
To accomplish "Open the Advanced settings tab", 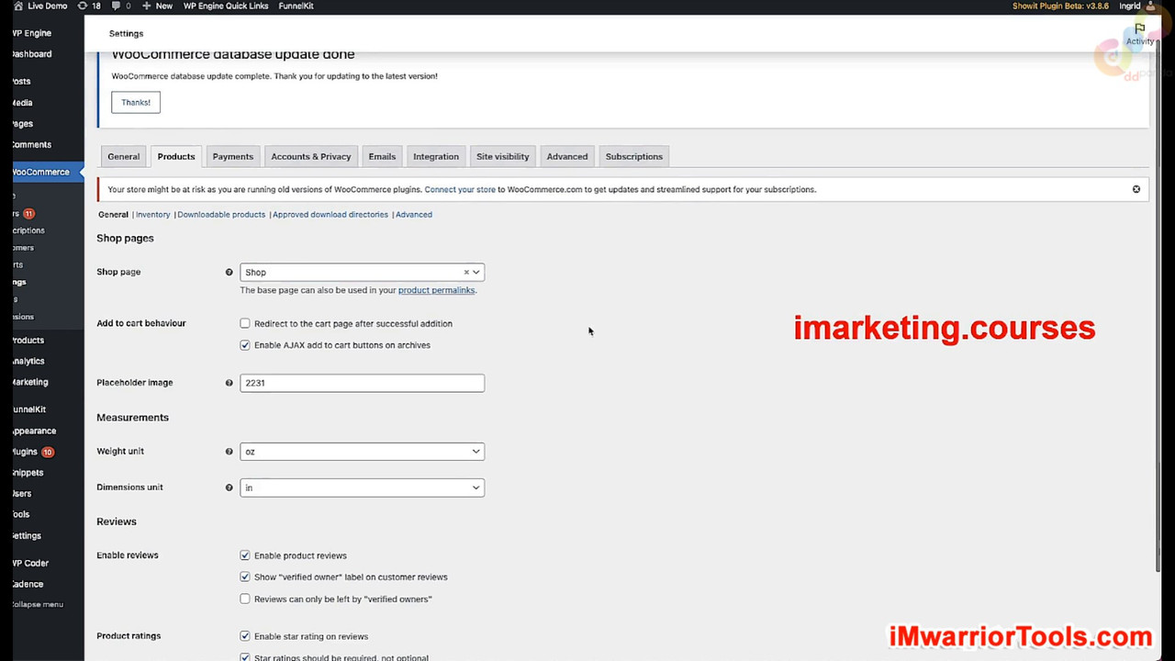I will point(567,156).
